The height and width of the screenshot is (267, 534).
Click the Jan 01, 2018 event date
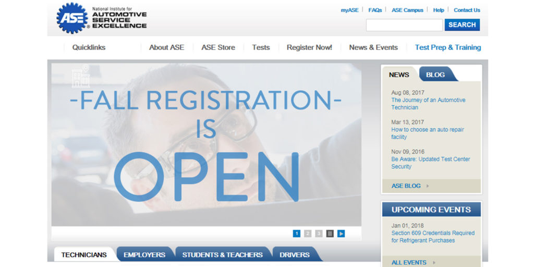tap(408, 226)
